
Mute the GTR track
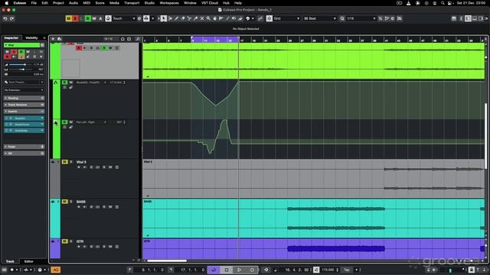click(x=64, y=241)
